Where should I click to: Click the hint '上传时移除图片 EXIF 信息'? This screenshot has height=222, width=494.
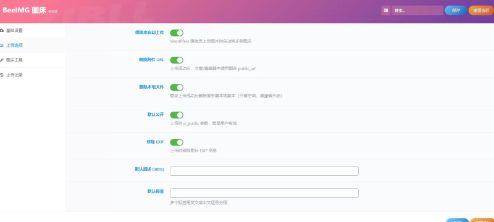coord(193,151)
